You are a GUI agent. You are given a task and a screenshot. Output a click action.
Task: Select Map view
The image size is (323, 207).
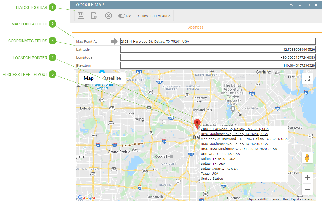point(88,78)
